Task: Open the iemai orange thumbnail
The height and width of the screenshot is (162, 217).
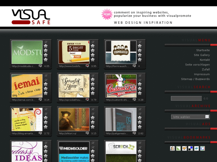Action: (27, 86)
